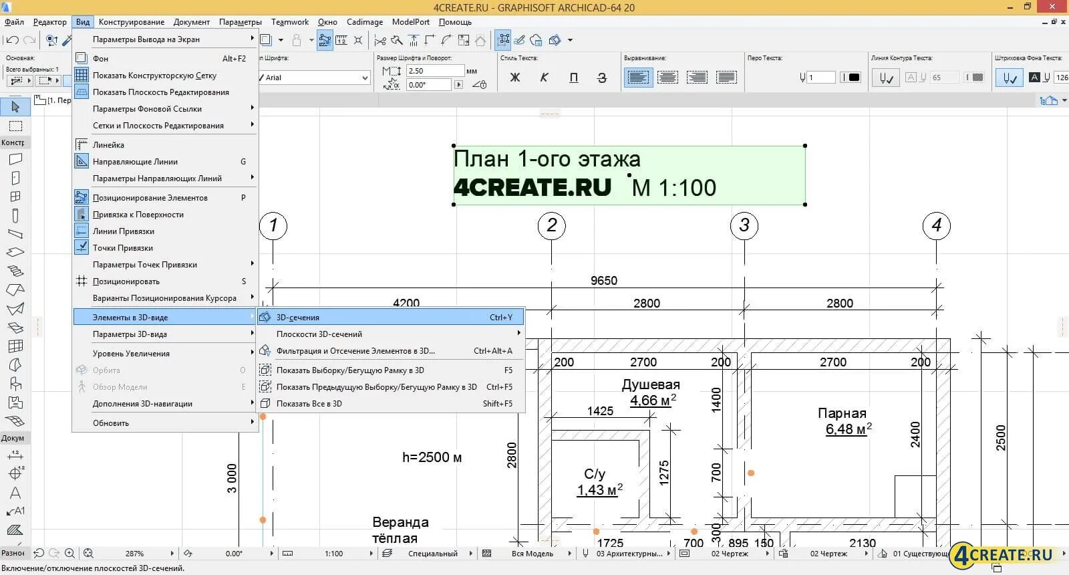1069x575 pixels.
Task: Select the Fill hatch tool in toolbox
Action: point(15,530)
